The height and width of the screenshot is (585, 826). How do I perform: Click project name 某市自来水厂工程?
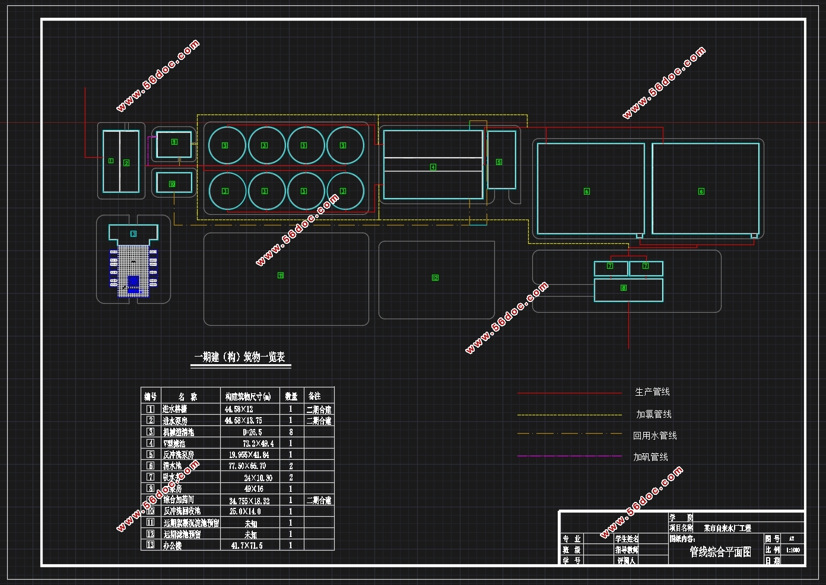727,528
